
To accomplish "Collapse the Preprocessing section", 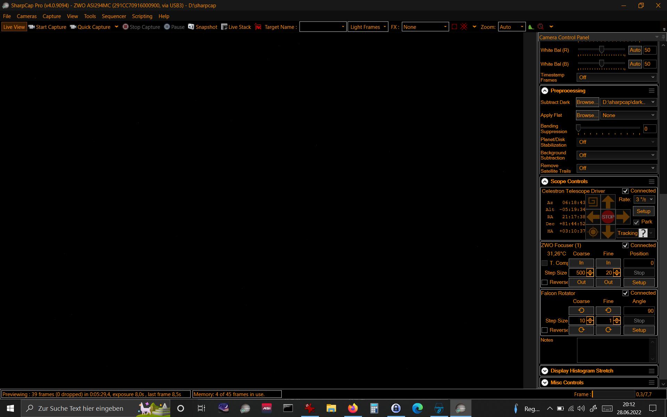I will 545,91.
